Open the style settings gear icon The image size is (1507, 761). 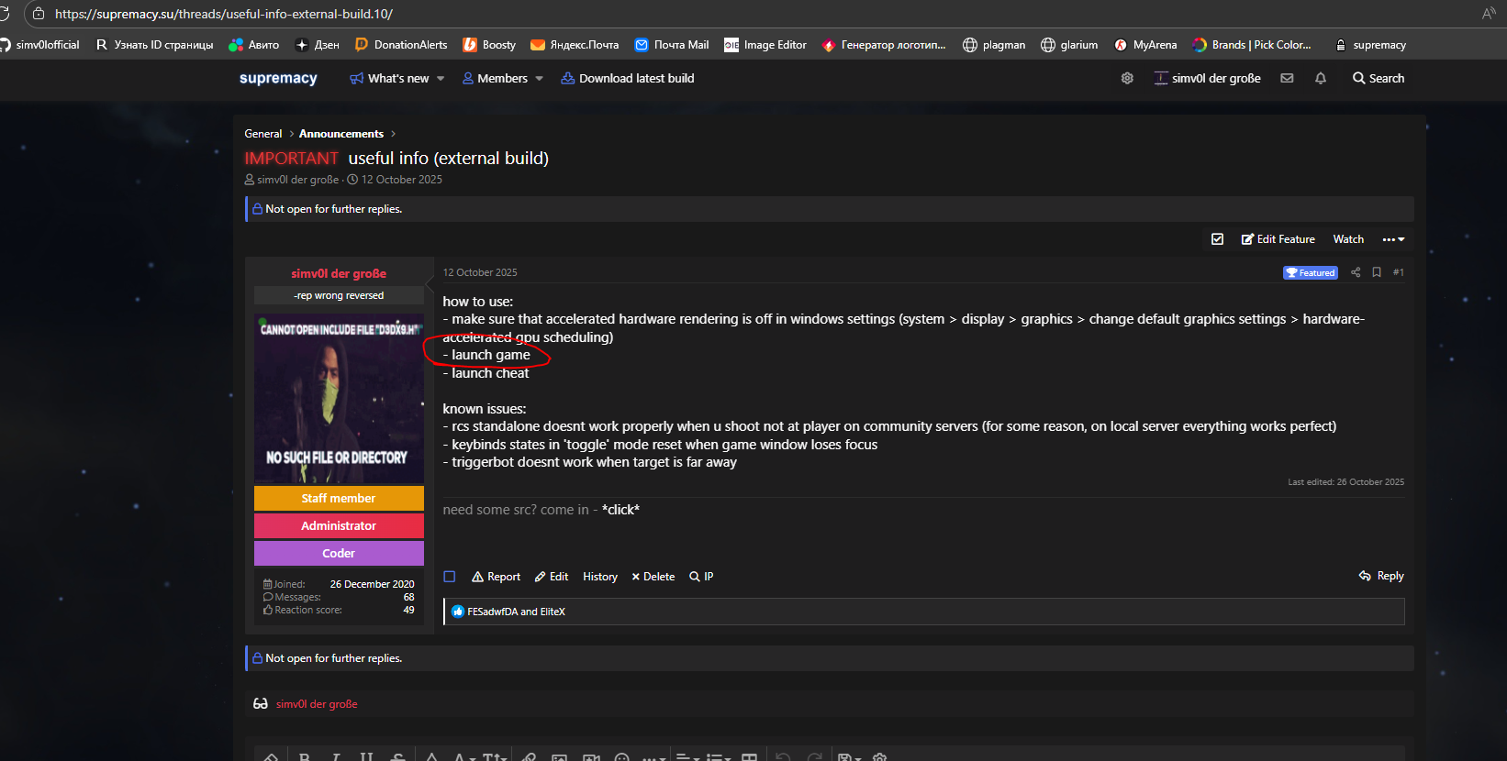(x=1127, y=79)
